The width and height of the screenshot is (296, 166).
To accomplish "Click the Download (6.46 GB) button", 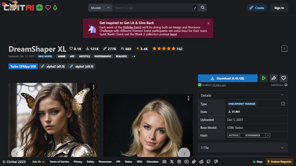I will click(228, 78).
